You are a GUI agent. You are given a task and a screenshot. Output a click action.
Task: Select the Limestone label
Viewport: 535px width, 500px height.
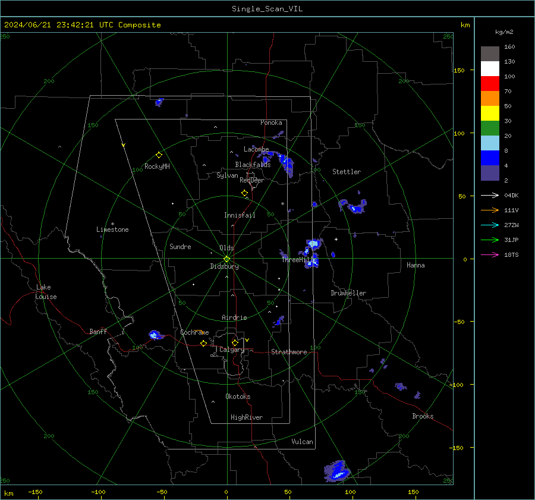pos(112,229)
